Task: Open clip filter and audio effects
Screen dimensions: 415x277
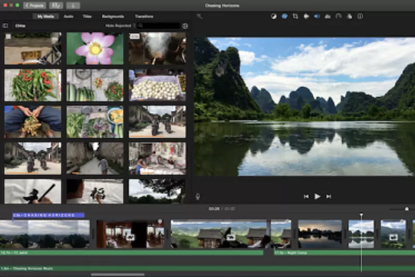Action: [x=349, y=17]
